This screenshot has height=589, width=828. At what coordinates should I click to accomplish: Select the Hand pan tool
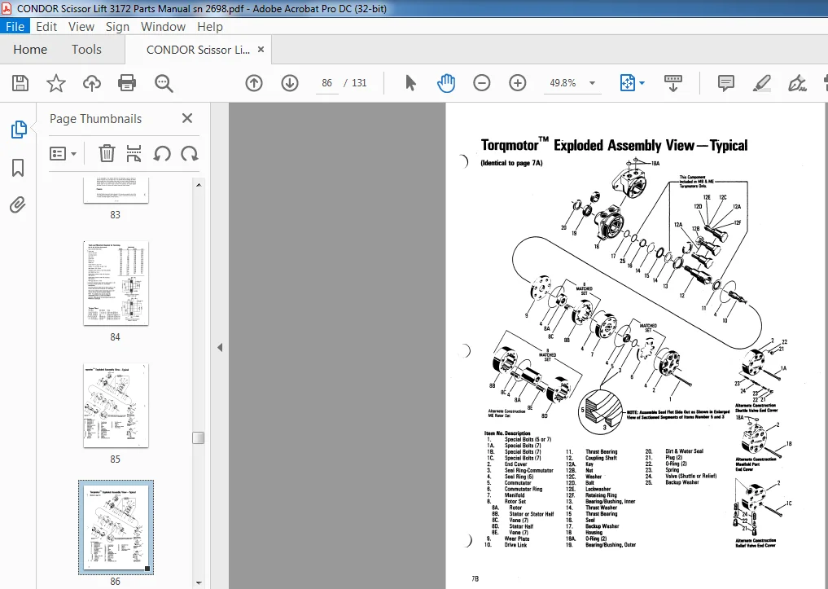(x=445, y=83)
